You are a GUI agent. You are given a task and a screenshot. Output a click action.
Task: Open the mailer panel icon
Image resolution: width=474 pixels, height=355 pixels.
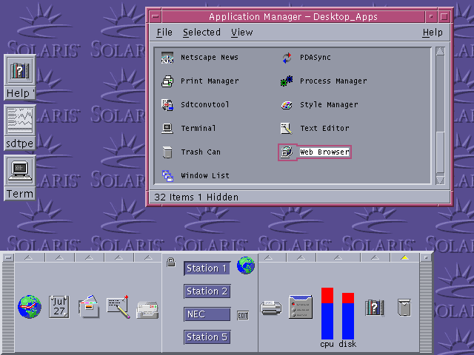(x=147, y=310)
